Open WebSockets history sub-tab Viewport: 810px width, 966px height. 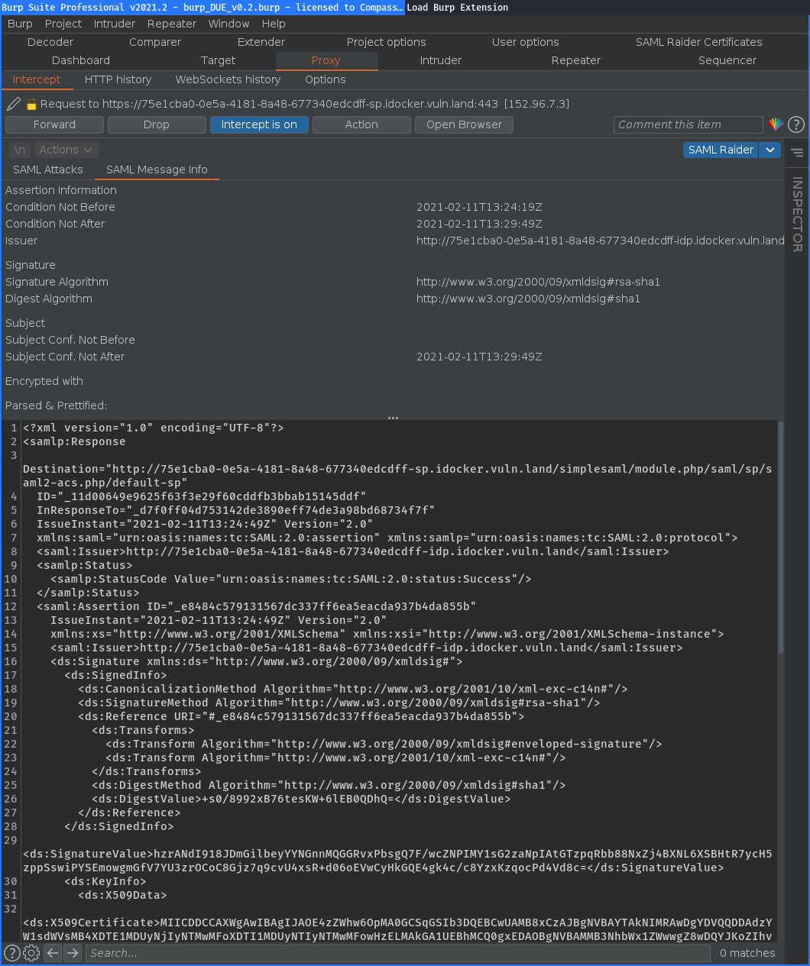click(x=228, y=79)
